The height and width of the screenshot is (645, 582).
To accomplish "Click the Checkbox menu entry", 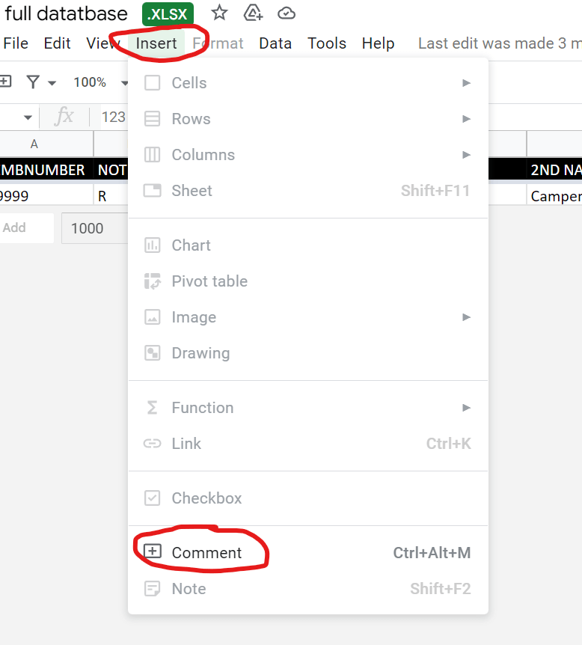I will [206, 498].
